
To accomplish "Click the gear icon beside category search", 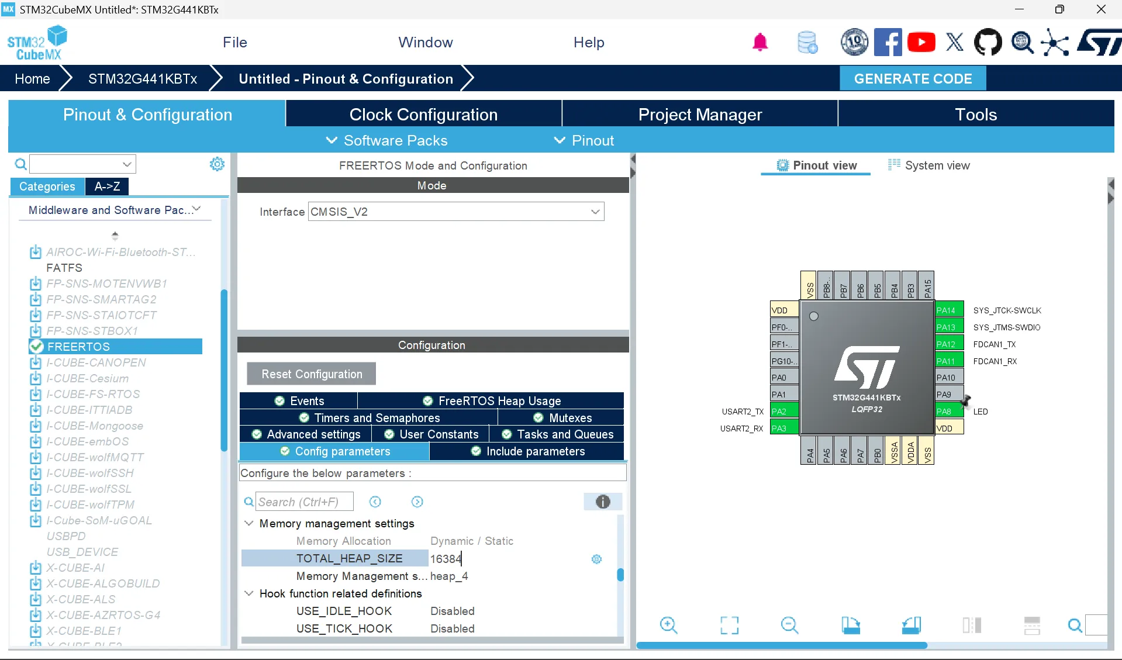I will coord(217,164).
